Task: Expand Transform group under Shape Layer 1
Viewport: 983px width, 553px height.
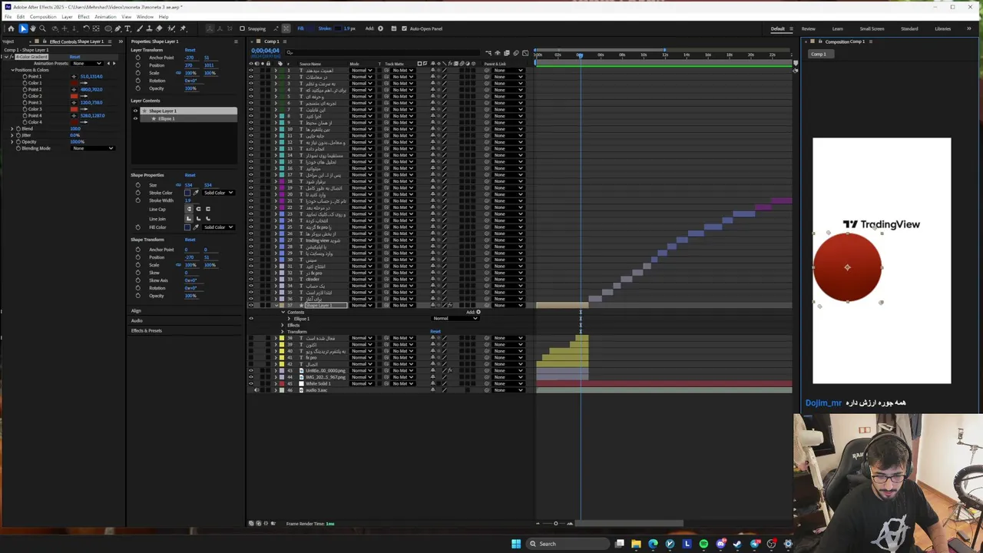Action: (283, 332)
